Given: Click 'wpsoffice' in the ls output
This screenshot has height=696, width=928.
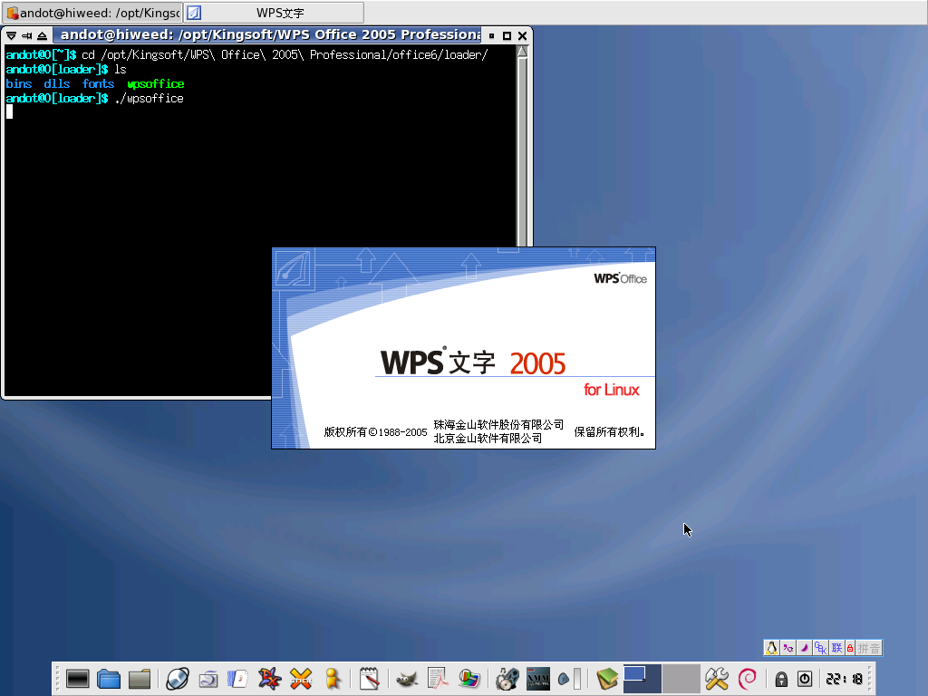Looking at the screenshot, I should point(156,84).
